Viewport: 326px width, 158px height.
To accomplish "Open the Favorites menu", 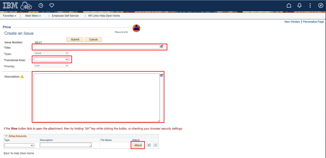I will (x=9, y=16).
